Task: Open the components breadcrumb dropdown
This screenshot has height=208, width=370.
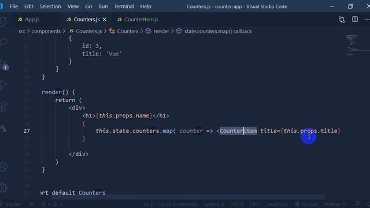Action: coord(46,31)
